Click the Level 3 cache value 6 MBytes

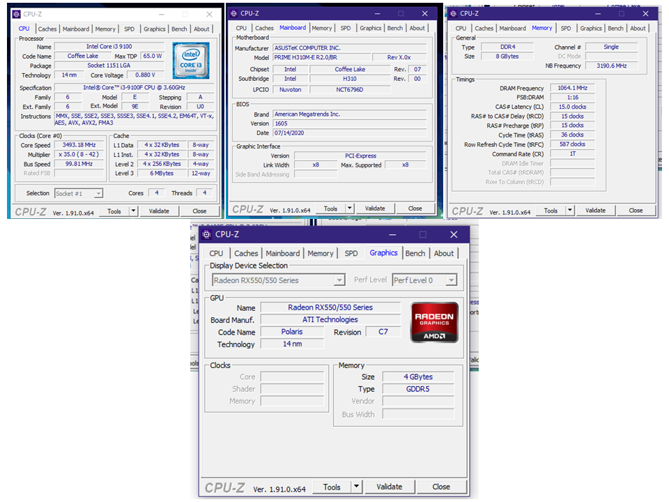162,174
